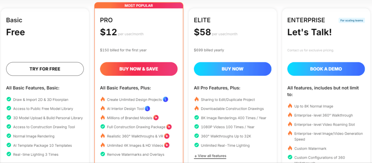This screenshot has height=163, width=372.
Task: Click the For scaling teams badge
Action: click(352, 20)
